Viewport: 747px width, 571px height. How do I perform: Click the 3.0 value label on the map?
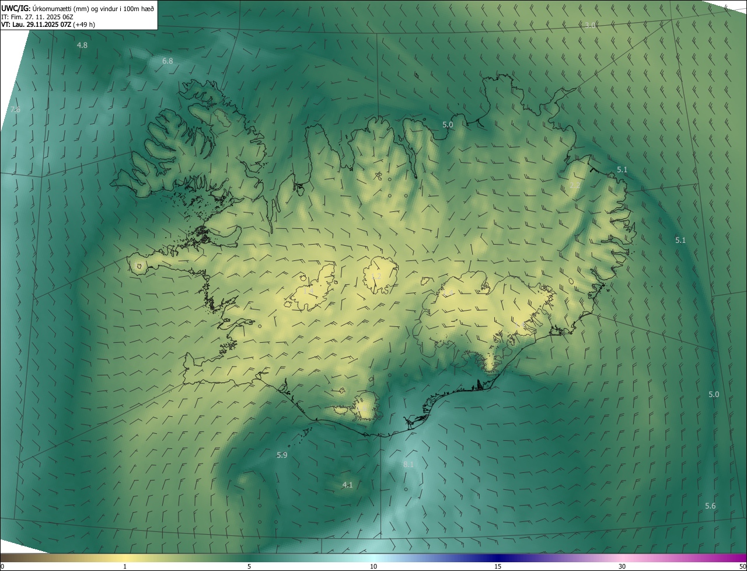(590, 25)
